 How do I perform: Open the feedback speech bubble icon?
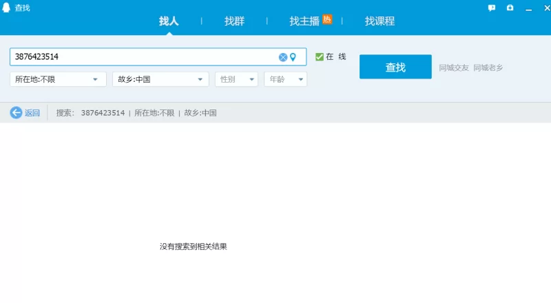coord(491,8)
